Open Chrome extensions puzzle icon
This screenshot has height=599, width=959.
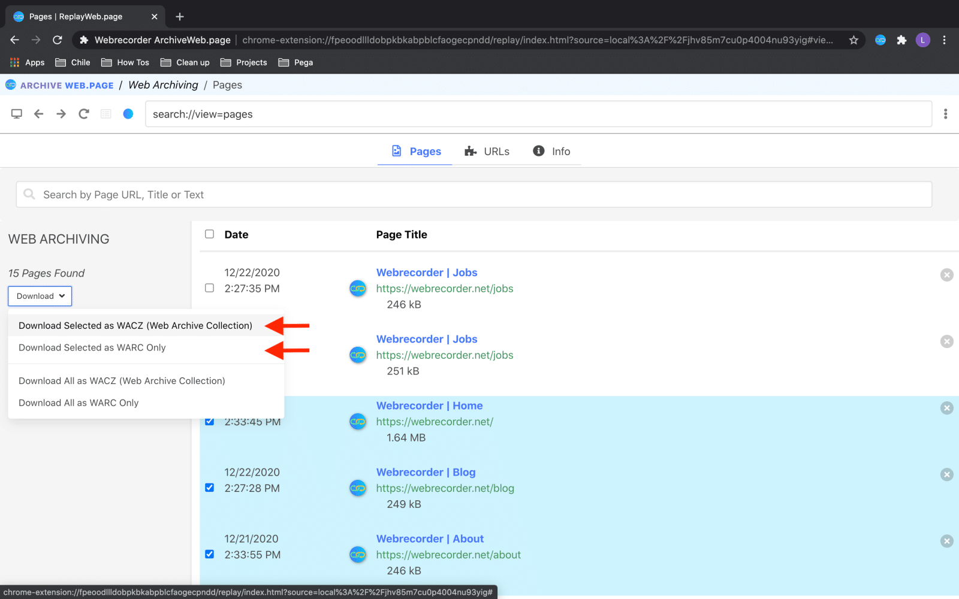tap(901, 40)
